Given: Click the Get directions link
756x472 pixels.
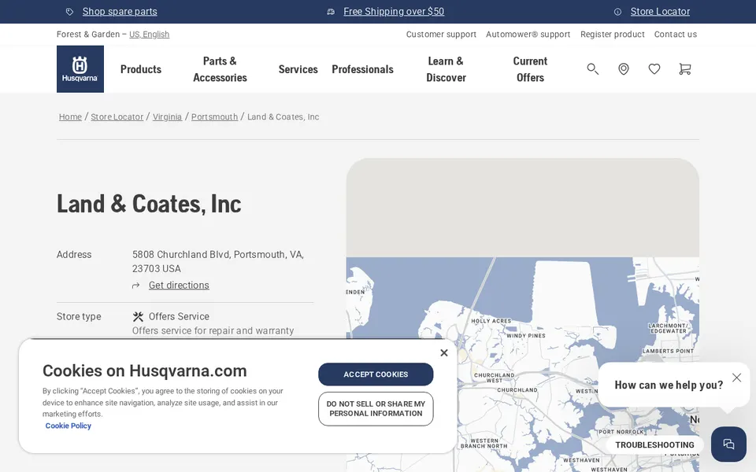Looking at the screenshot, I should point(179,285).
